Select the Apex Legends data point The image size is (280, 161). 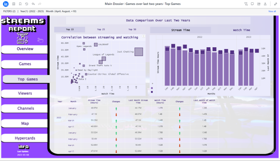[84, 43]
